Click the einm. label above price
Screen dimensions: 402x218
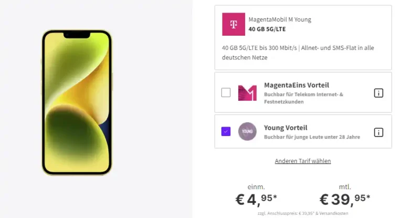pos(256,187)
